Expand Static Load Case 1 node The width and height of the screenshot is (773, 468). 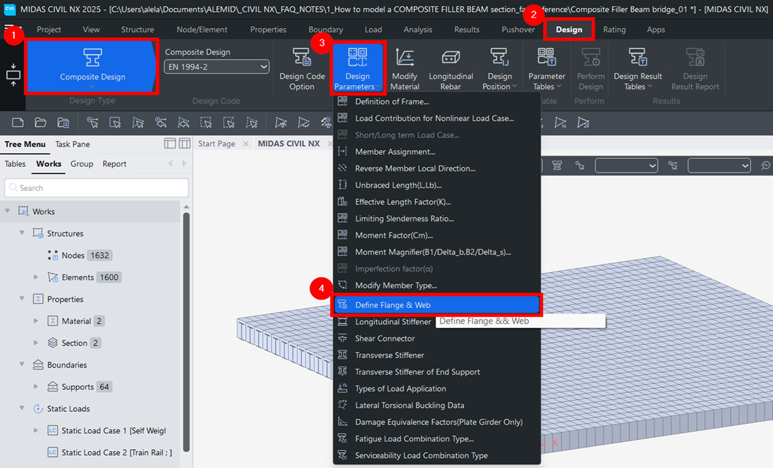36,430
